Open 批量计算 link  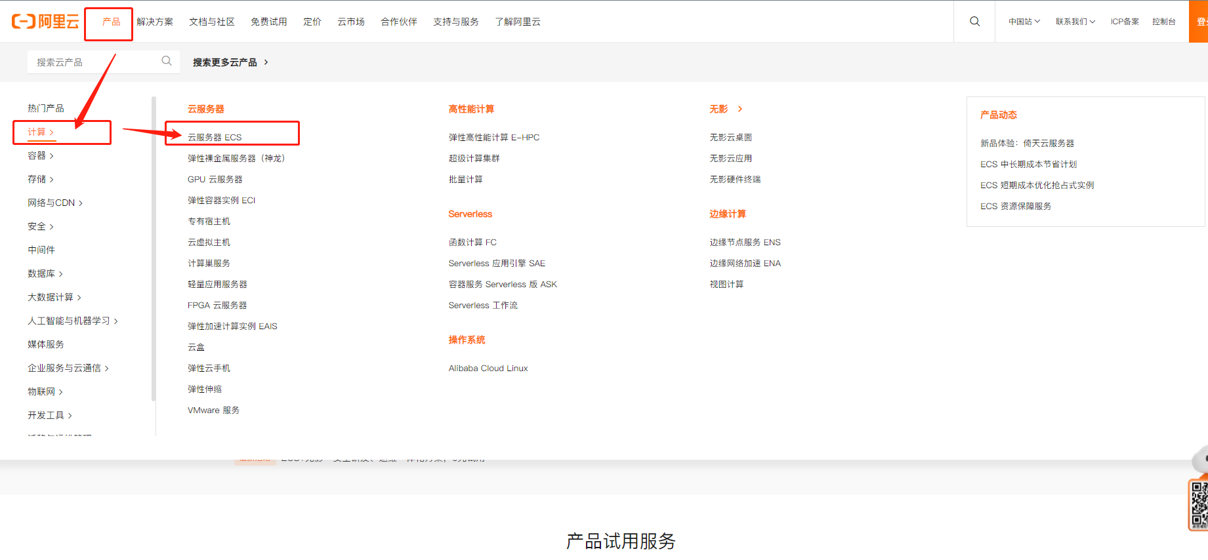pyautogui.click(x=466, y=179)
